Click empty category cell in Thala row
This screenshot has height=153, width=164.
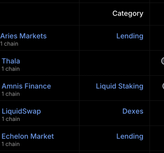(115, 63)
